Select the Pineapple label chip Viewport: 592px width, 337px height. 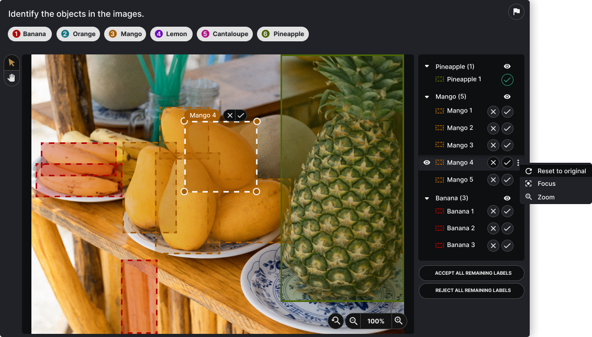tap(283, 34)
